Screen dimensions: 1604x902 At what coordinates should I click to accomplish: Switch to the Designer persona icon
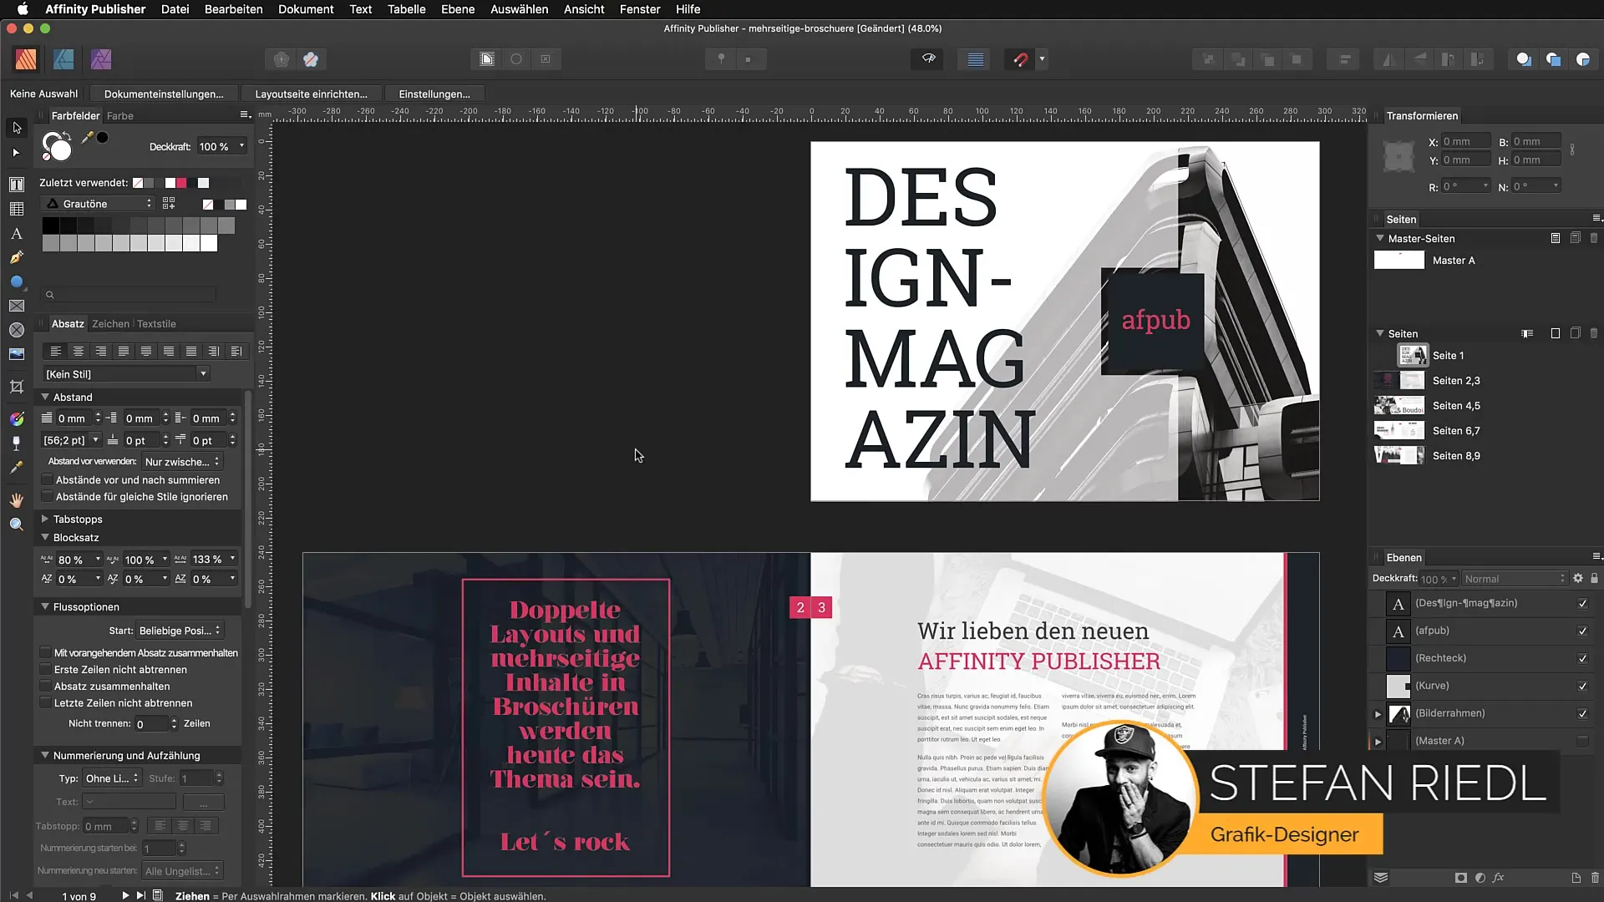[63, 59]
